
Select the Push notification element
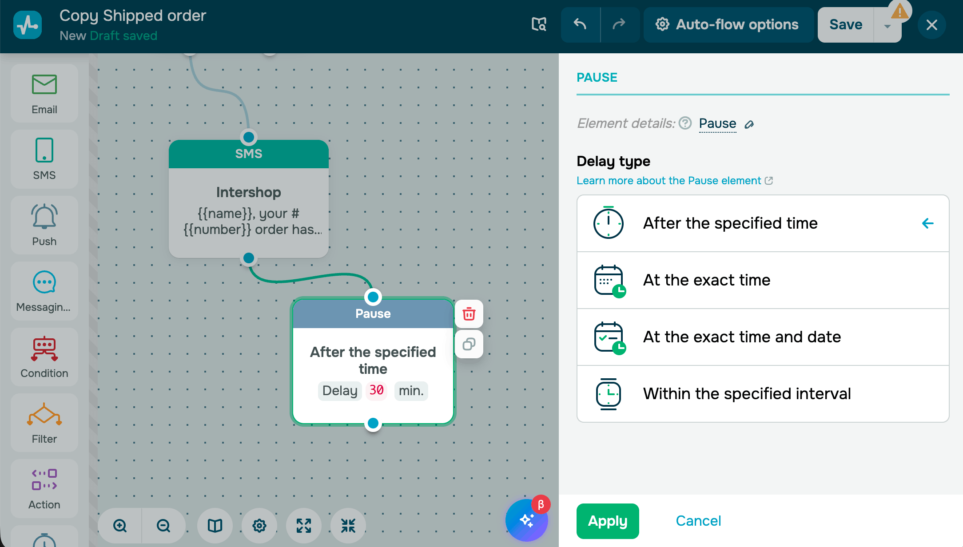coord(44,225)
